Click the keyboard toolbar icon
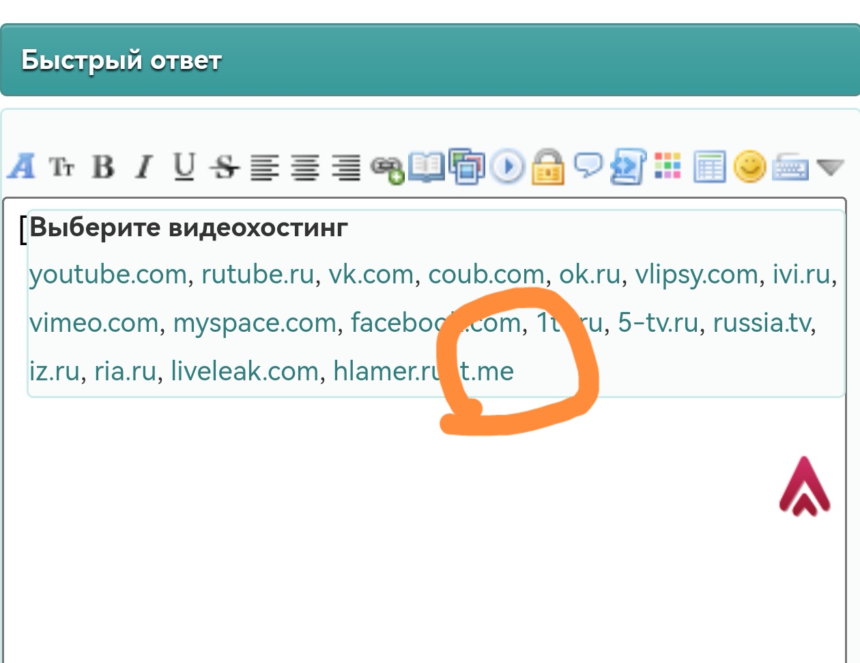The width and height of the screenshot is (860, 663). (x=790, y=167)
